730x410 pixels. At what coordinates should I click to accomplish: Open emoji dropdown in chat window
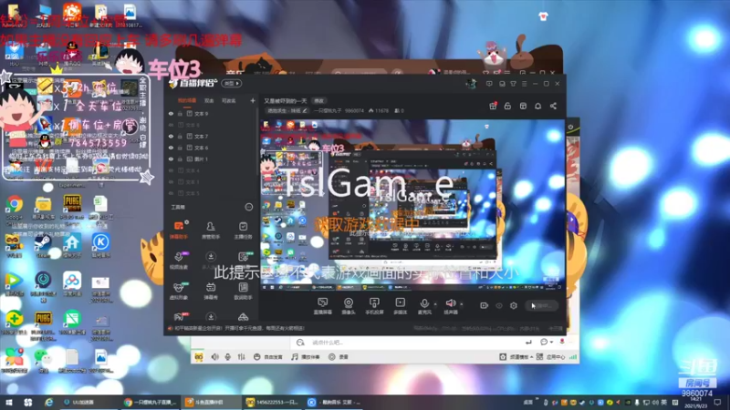coord(546,343)
